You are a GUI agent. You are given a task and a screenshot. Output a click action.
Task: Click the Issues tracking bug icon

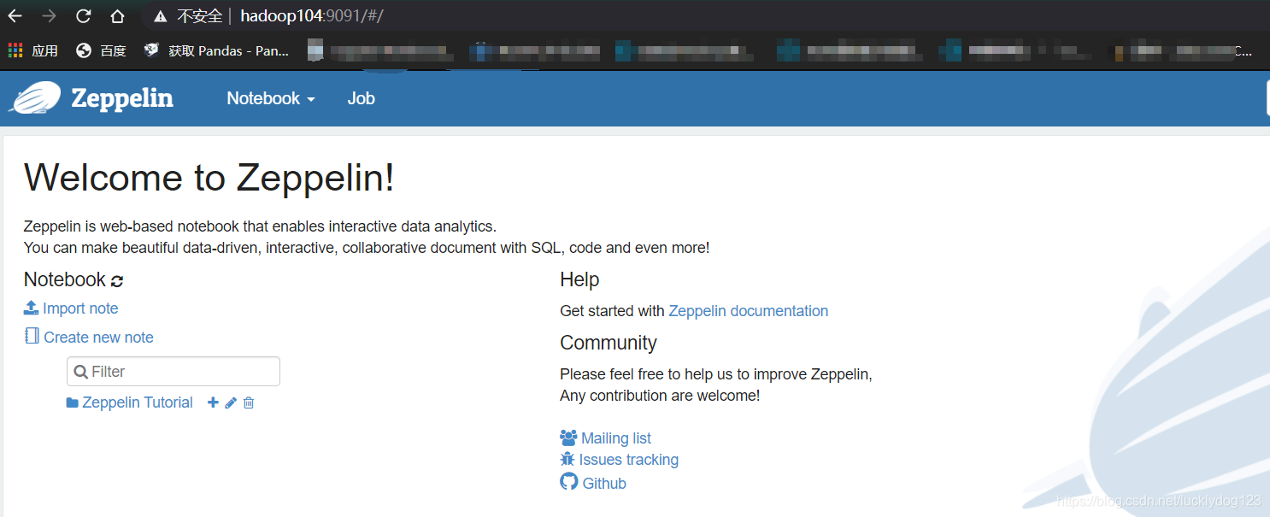pos(567,459)
